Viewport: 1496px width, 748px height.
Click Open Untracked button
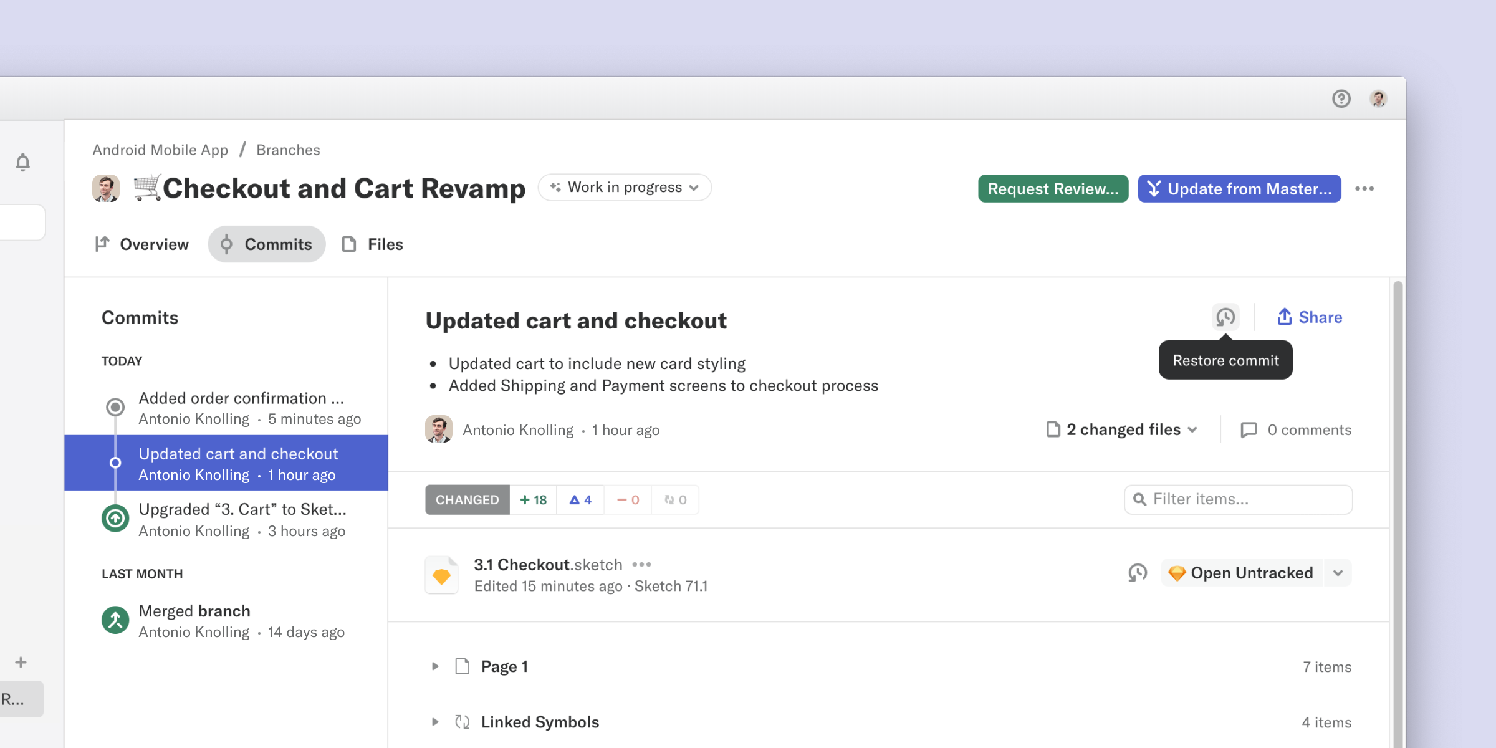tap(1242, 573)
